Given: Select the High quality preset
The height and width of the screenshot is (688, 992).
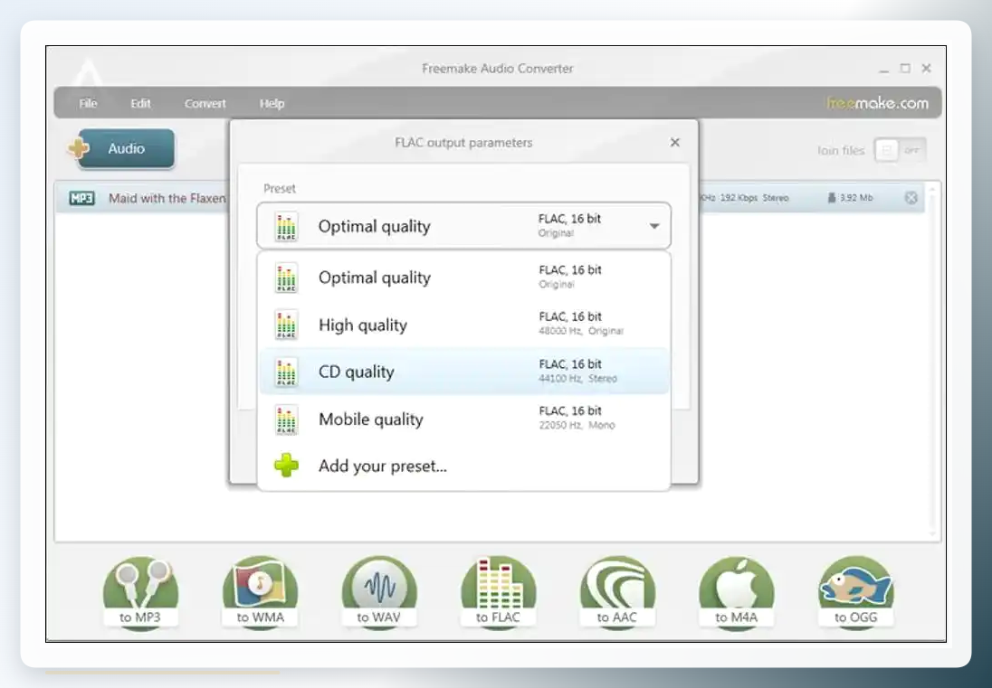Looking at the screenshot, I should click(x=463, y=325).
